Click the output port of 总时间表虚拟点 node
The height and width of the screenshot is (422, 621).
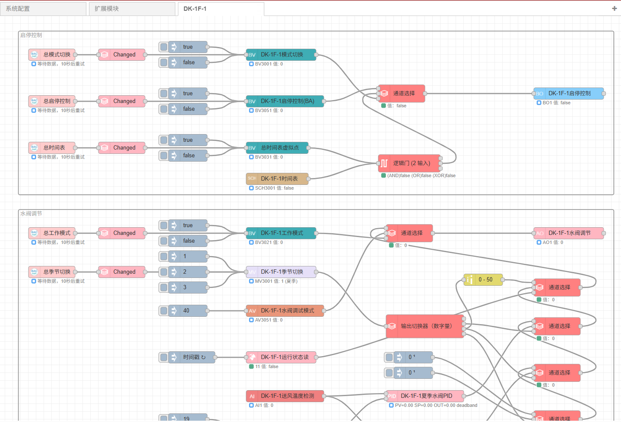pos(308,148)
